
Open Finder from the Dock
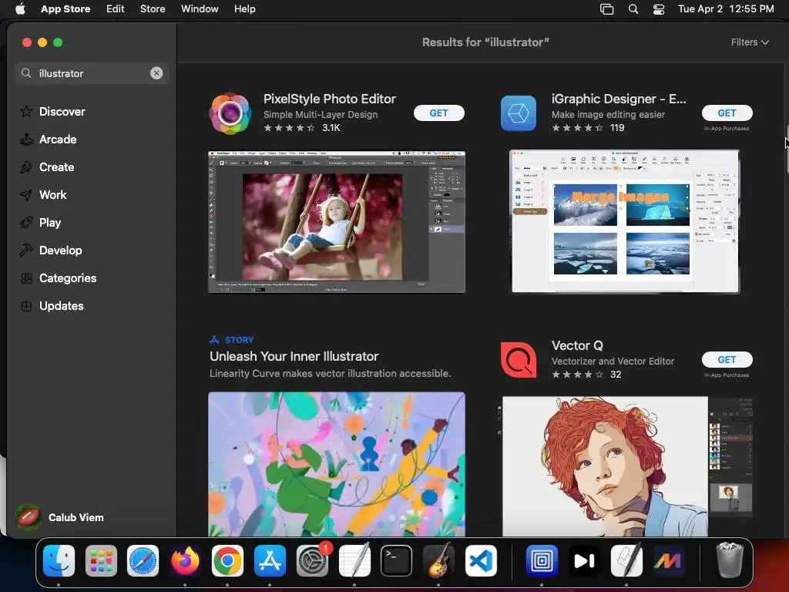pyautogui.click(x=59, y=561)
